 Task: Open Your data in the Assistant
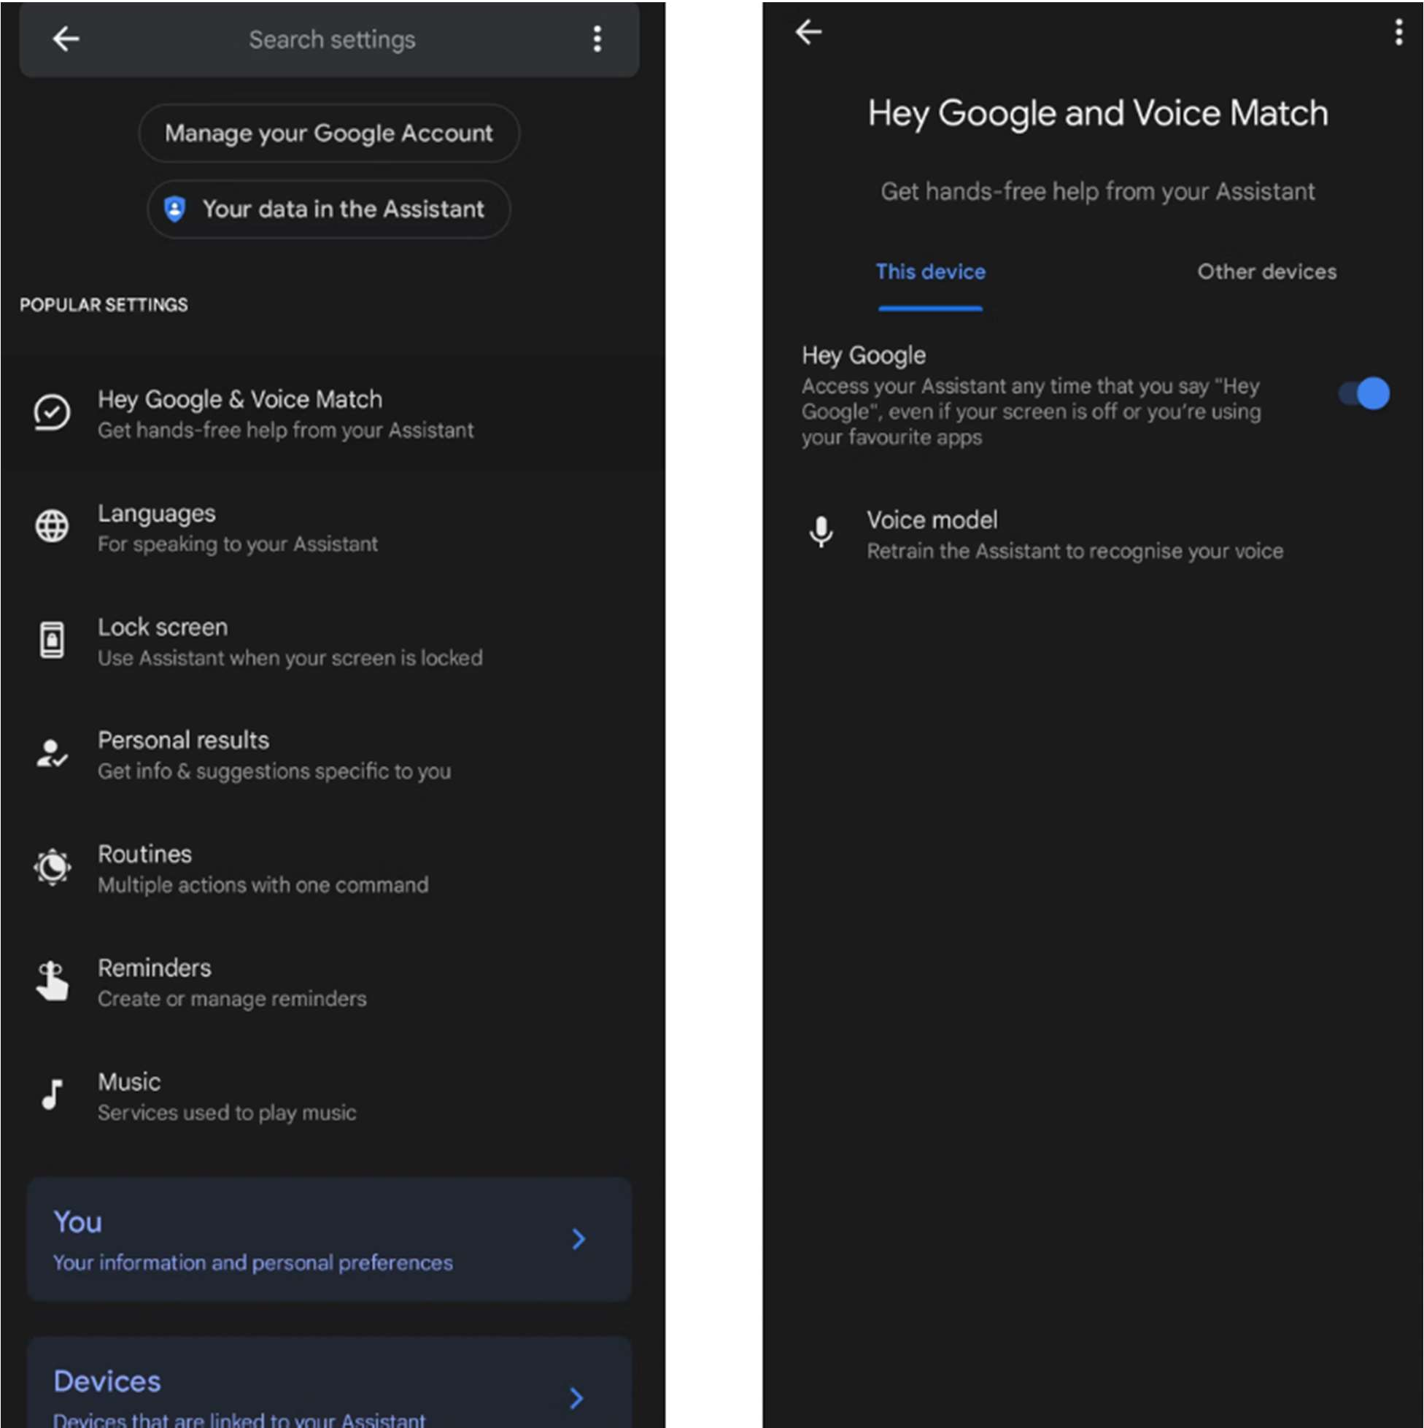tap(329, 210)
